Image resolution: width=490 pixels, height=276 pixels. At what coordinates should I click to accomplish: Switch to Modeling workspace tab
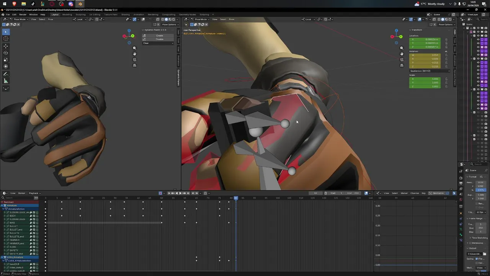(x=67, y=15)
